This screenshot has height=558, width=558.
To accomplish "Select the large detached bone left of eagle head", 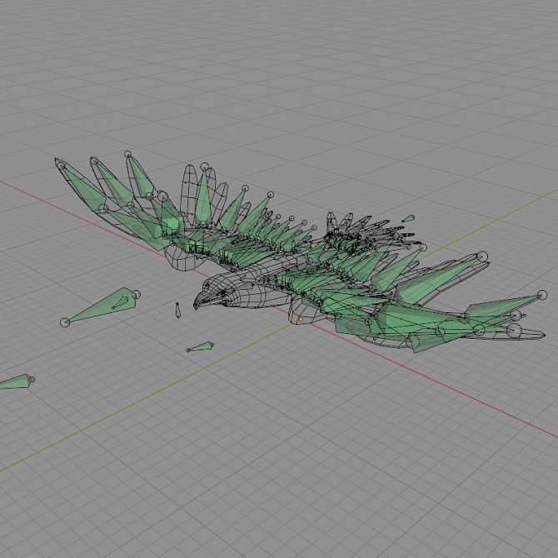I will (101, 306).
